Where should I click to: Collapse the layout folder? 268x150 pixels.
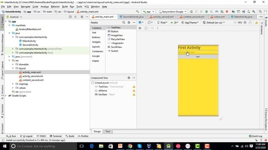point(13,68)
